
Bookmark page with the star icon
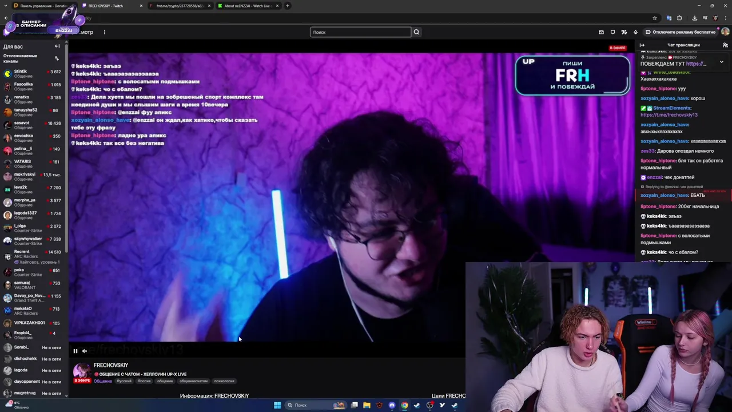[654, 18]
